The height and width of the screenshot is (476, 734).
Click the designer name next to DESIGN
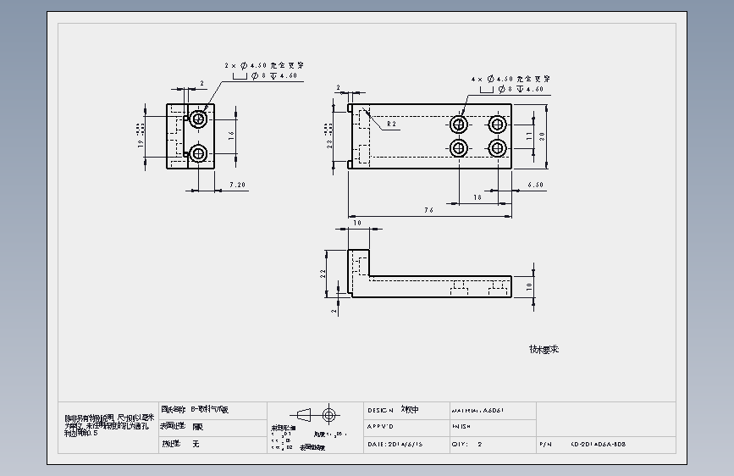pos(410,409)
